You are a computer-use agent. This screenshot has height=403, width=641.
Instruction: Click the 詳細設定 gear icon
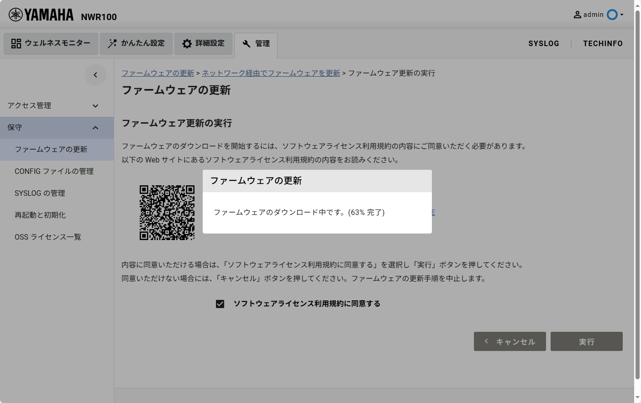tap(187, 43)
